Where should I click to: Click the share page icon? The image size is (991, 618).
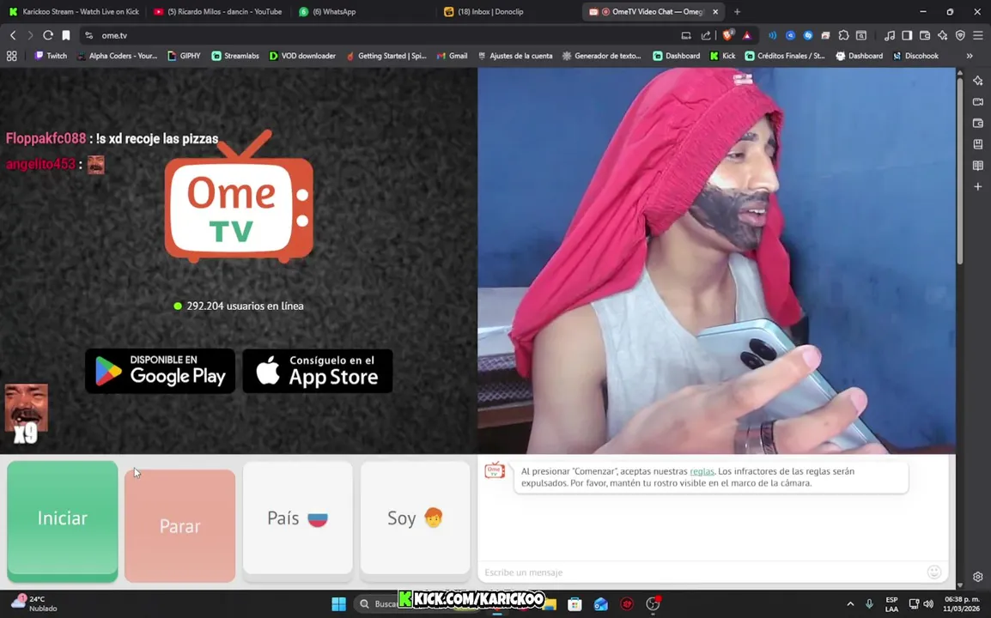coord(706,35)
